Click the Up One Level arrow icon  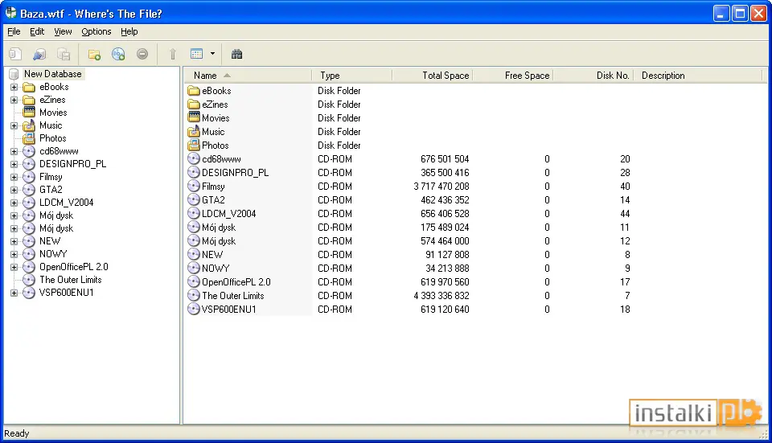point(173,54)
